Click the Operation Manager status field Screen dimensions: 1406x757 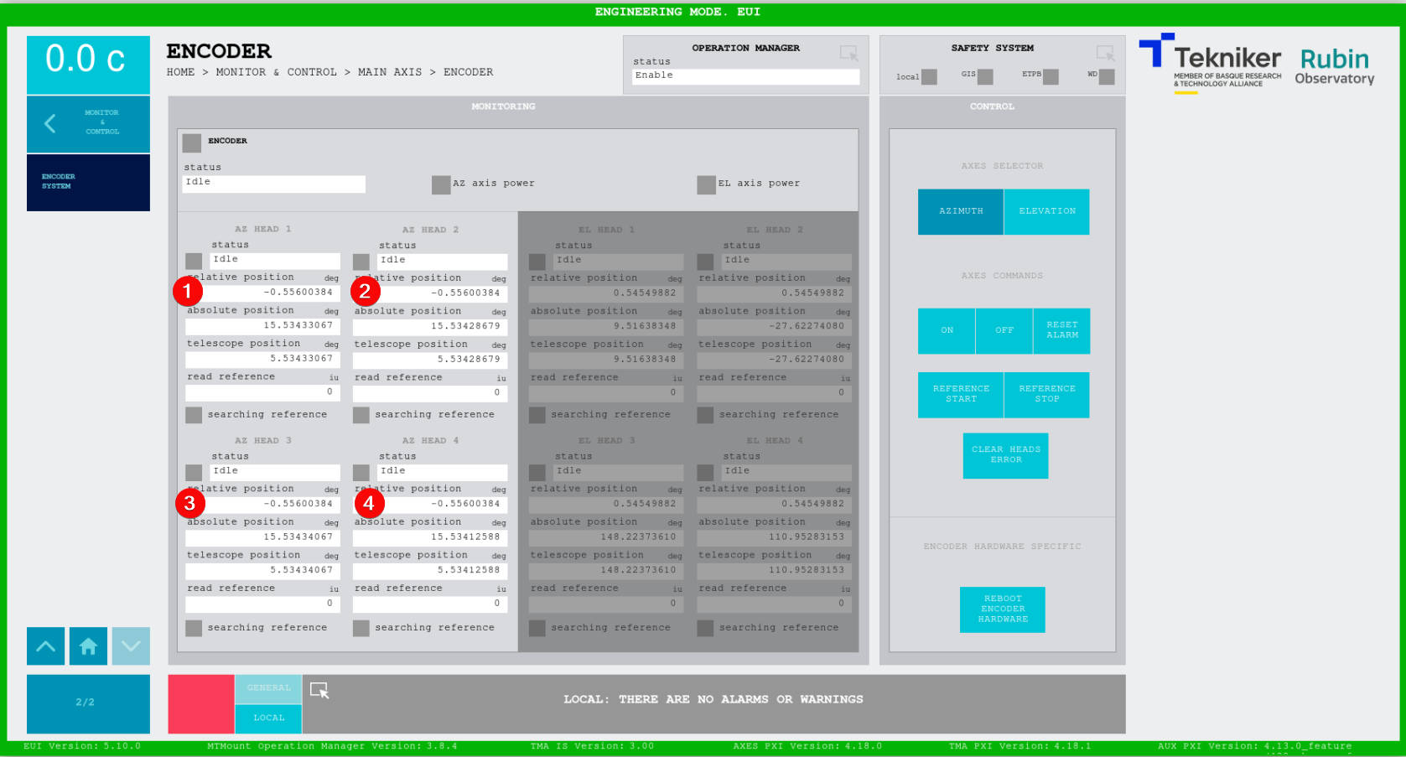pos(745,76)
